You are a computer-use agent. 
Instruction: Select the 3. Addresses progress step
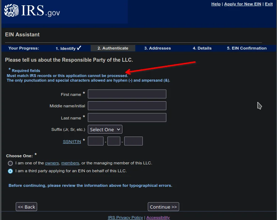click(157, 48)
